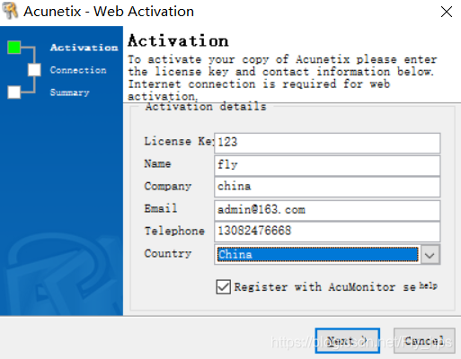Click the Telephone label
Viewport: 461px width, 359px height.
pyautogui.click(x=174, y=231)
